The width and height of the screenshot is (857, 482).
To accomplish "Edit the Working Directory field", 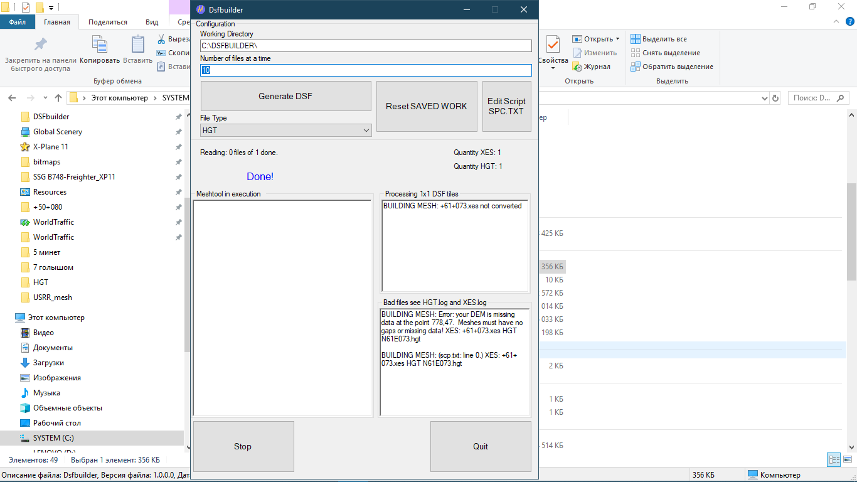I will coord(366,46).
